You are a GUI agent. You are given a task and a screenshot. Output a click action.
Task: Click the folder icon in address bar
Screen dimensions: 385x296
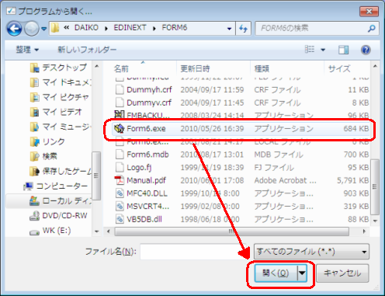click(x=55, y=28)
